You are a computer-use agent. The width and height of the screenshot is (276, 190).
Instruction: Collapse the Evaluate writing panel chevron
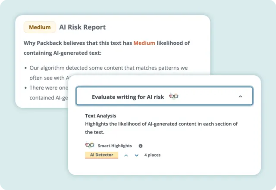(x=240, y=97)
